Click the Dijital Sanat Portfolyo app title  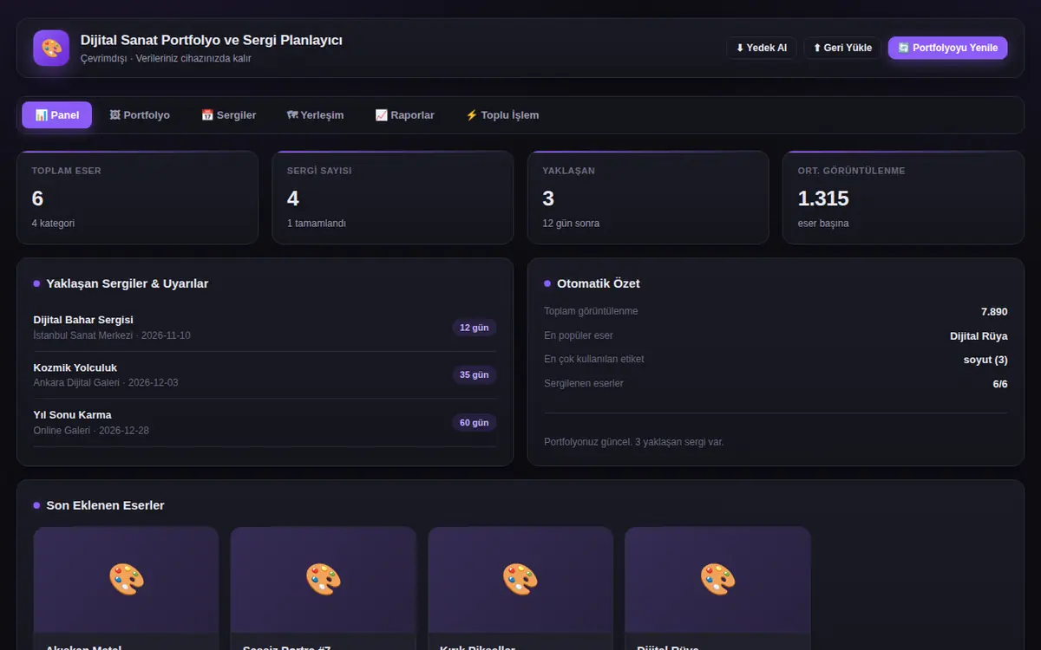pyautogui.click(x=212, y=41)
